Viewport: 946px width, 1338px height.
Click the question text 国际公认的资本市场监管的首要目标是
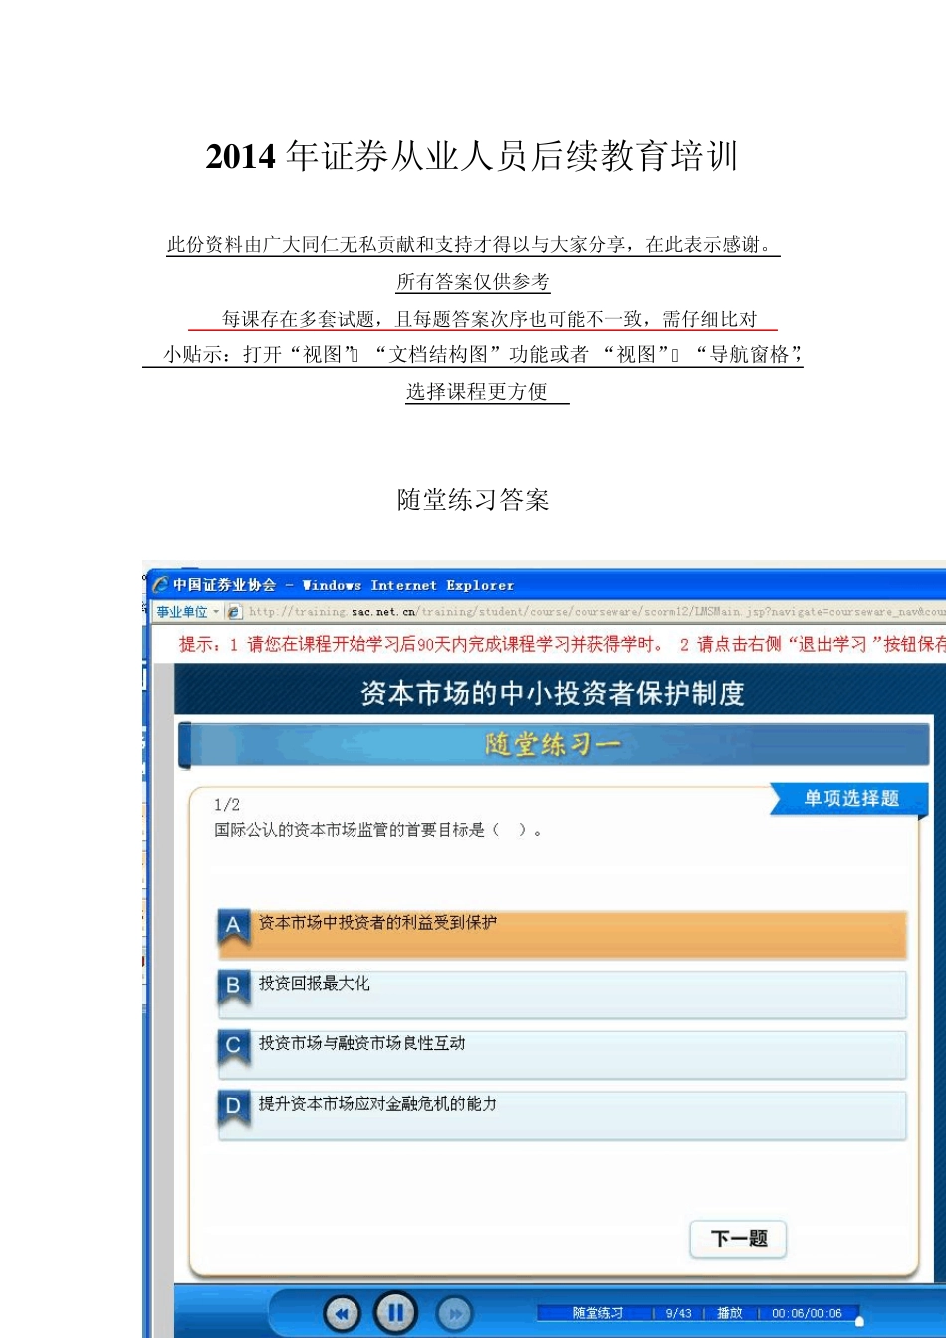tap(378, 830)
